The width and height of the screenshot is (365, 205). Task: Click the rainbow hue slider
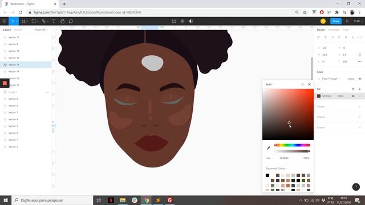pyautogui.click(x=292, y=145)
